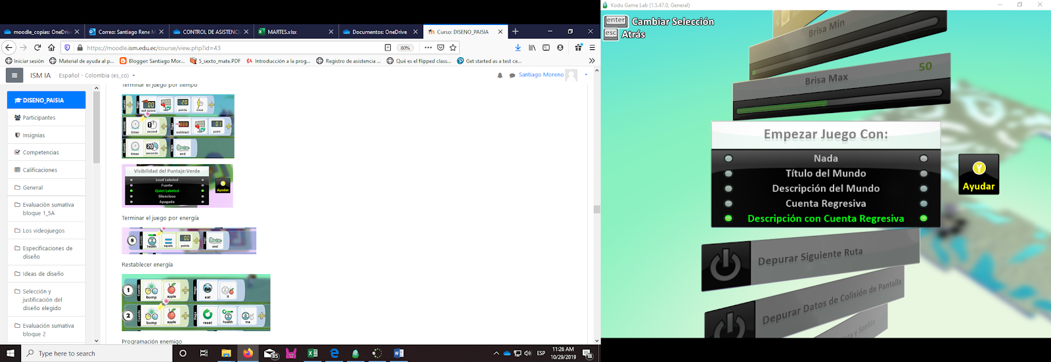
Task: Switch to moodle_copias OneDrive tab
Action: pyautogui.click(x=42, y=32)
